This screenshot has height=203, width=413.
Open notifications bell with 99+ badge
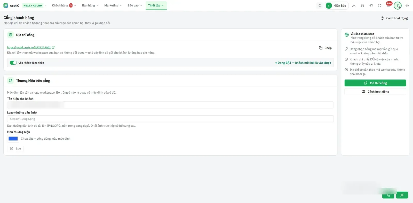[388, 5]
